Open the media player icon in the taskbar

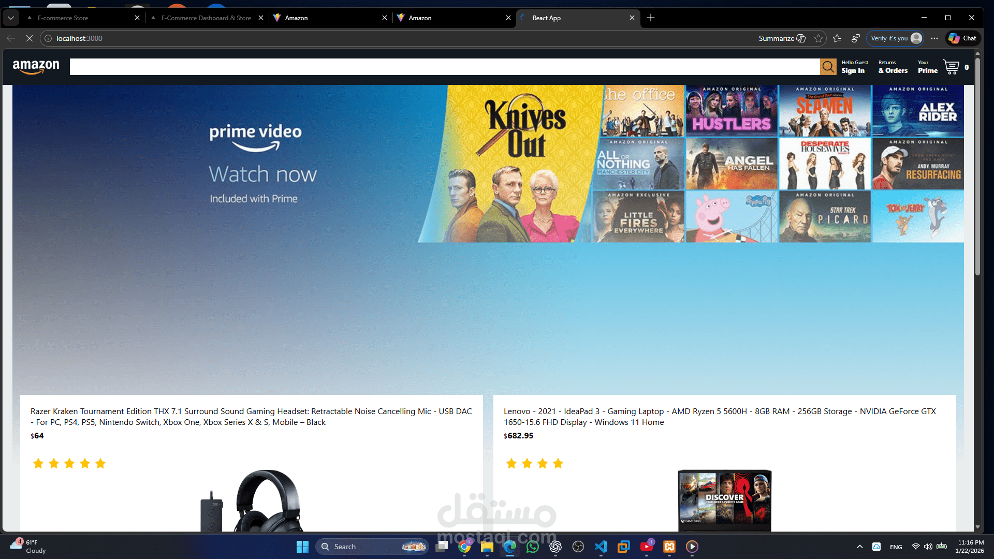pyautogui.click(x=692, y=547)
